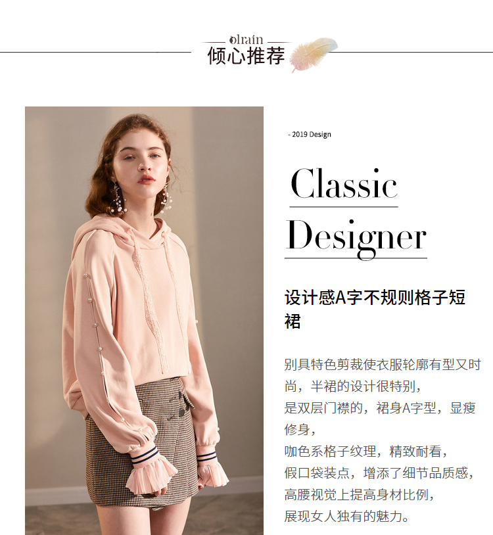
Task: Click the Designer heading text
Action: [356, 238]
